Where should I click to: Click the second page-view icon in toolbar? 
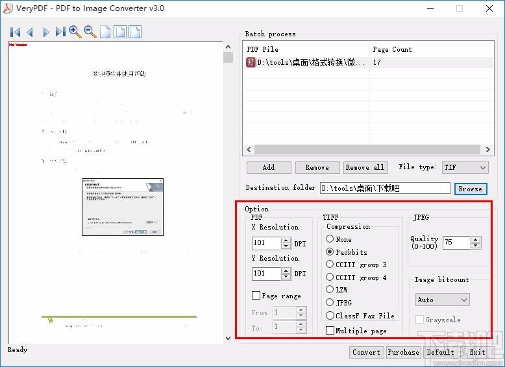coord(120,32)
